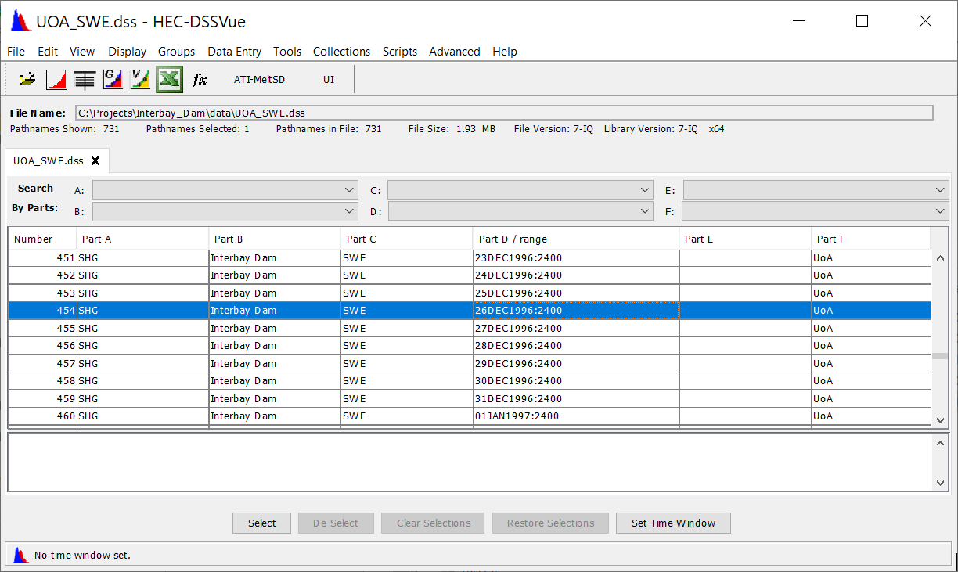The height and width of the screenshot is (572, 958).
Task: Open the Help menu
Action: (505, 52)
